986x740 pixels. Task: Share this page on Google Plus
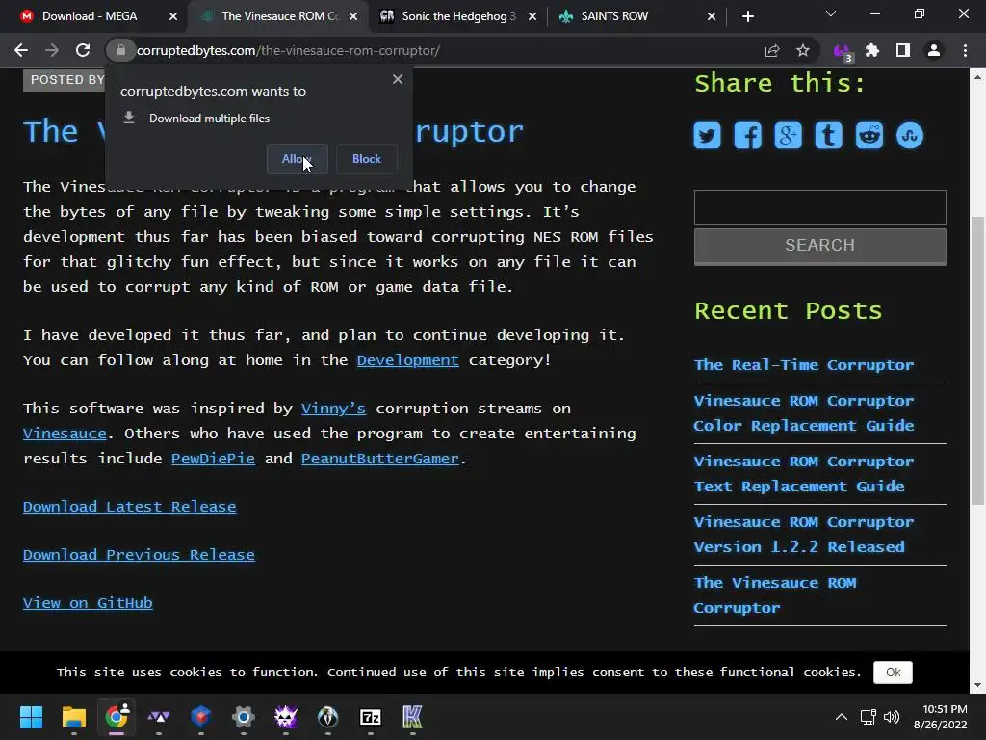[788, 135]
